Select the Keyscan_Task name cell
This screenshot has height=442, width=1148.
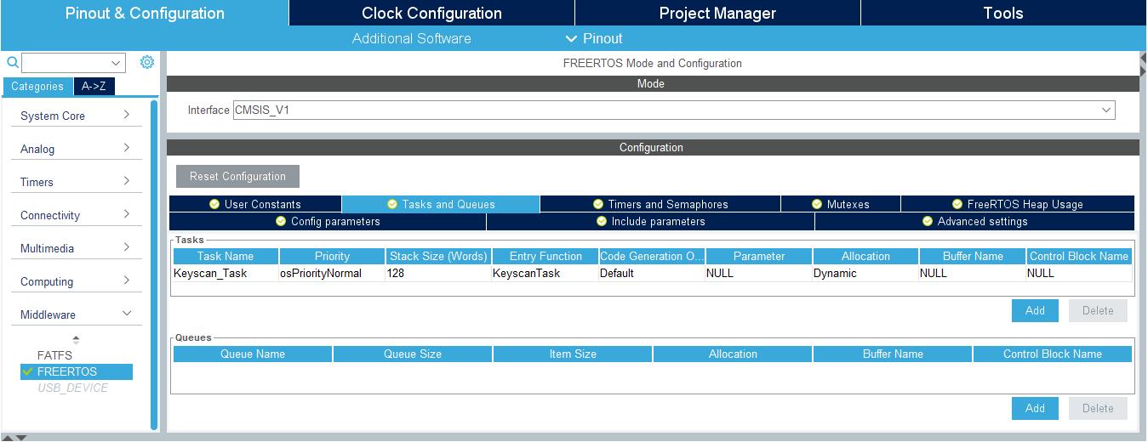point(226,273)
